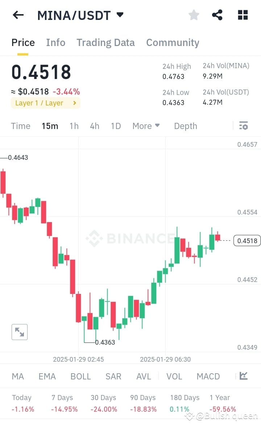The width and height of the screenshot is (261, 424).
Task: Switch to the Trading Data tab
Action: (105, 42)
